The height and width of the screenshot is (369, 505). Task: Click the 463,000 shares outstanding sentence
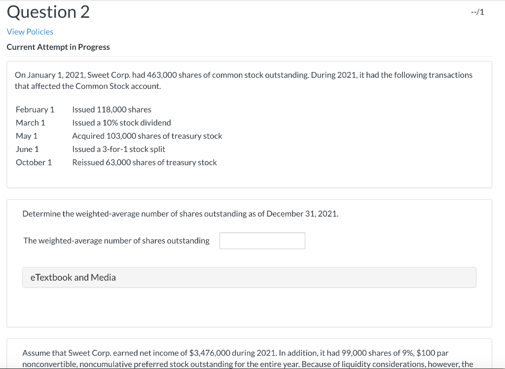244,75
